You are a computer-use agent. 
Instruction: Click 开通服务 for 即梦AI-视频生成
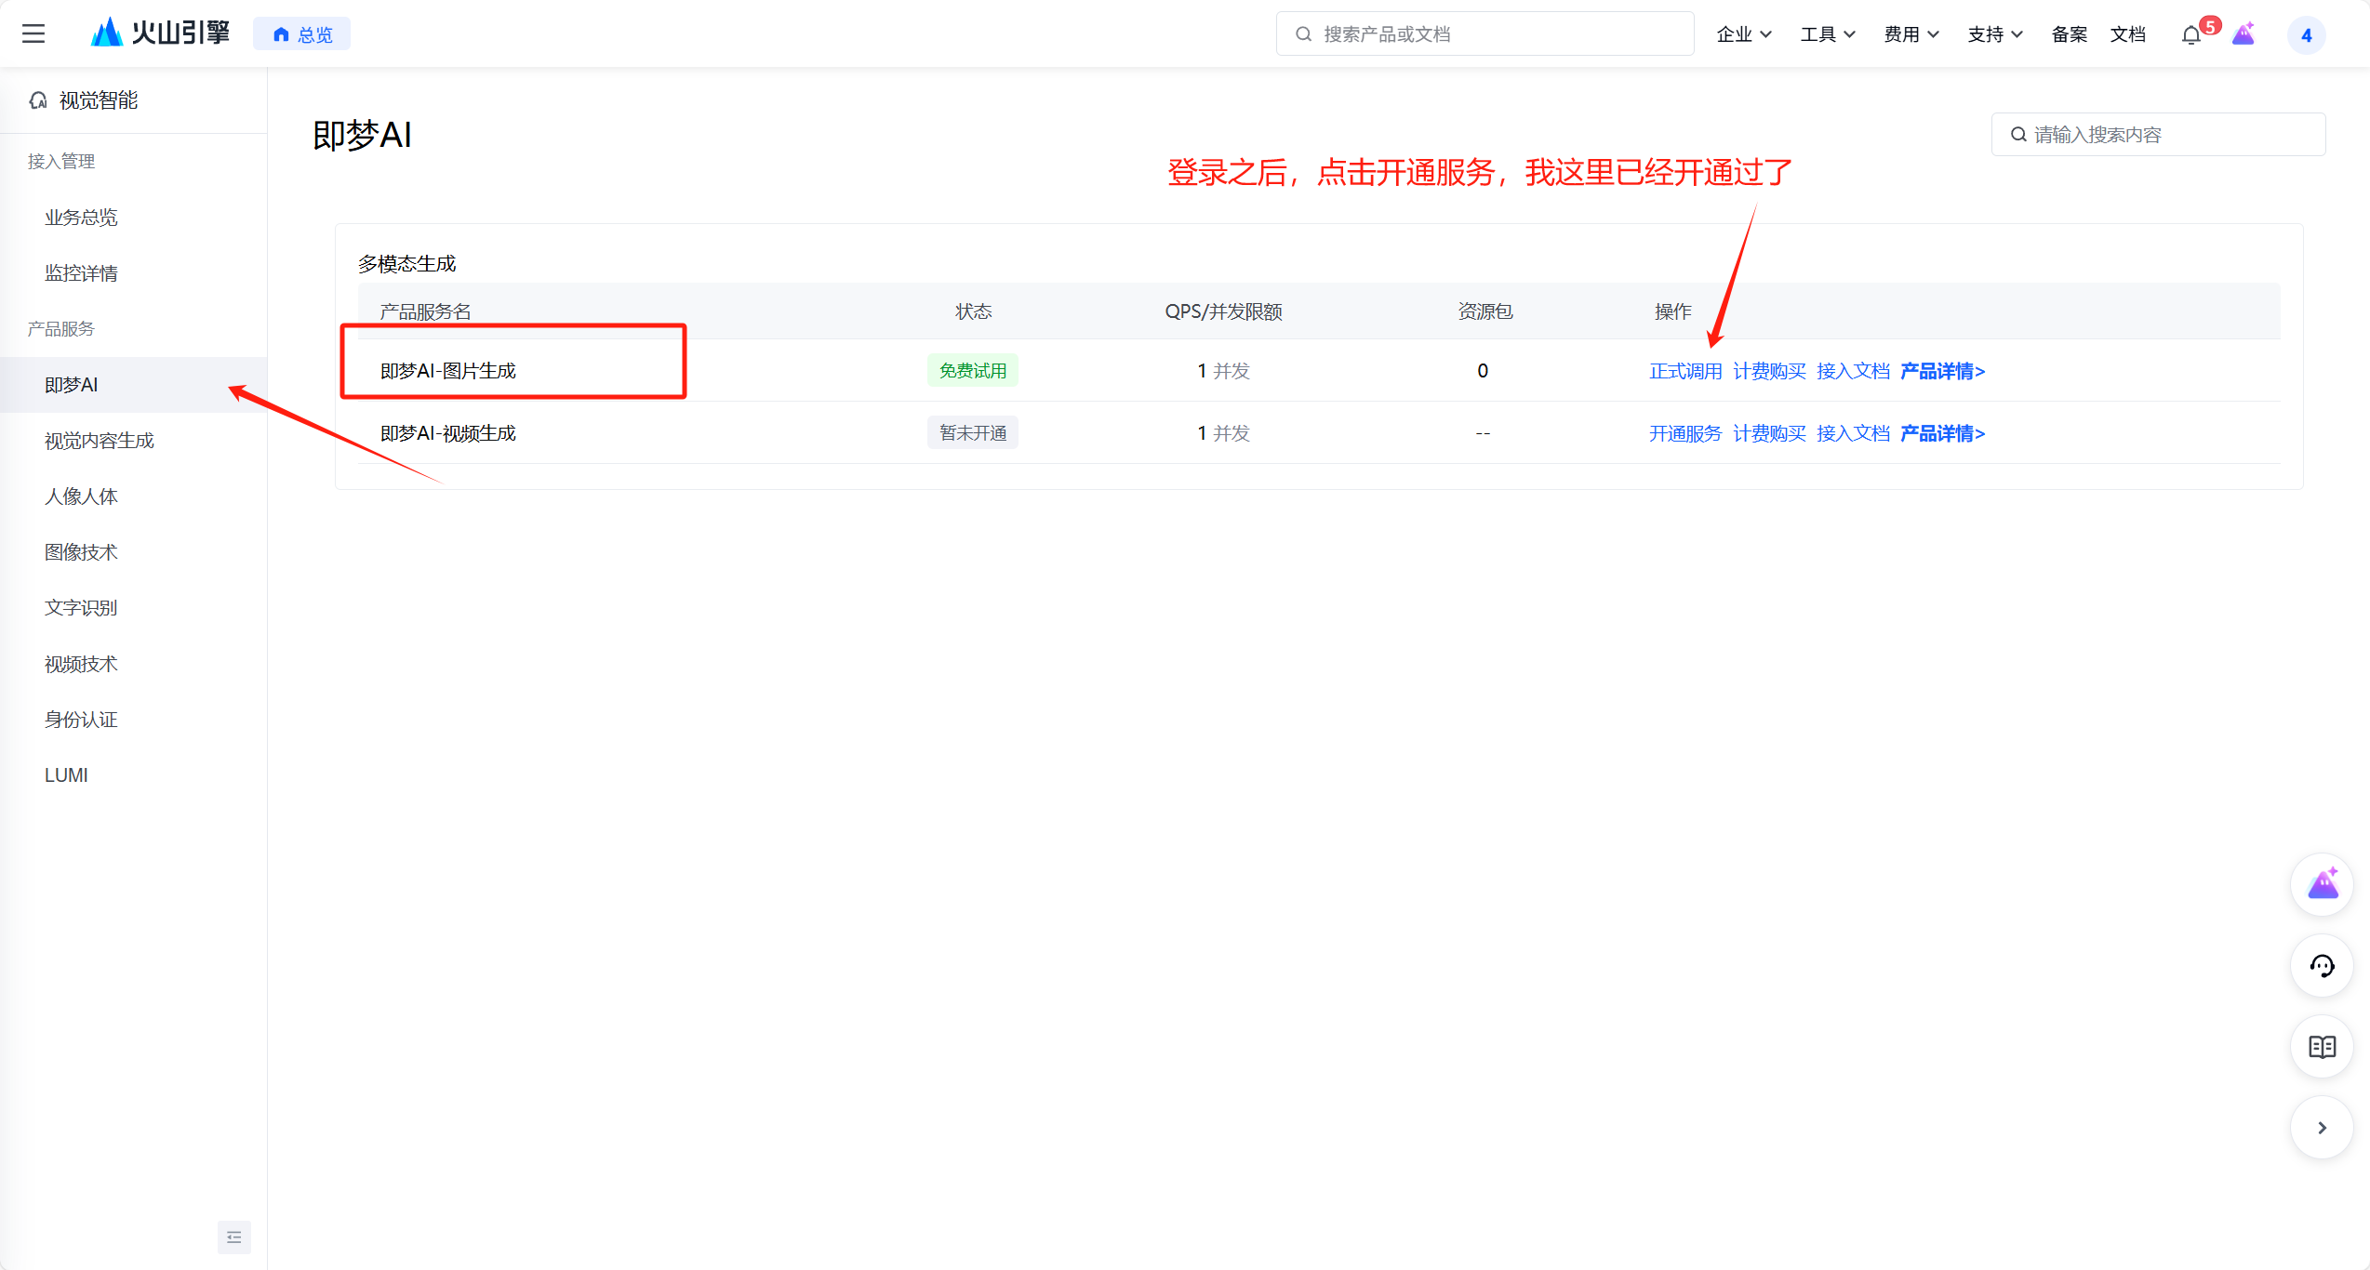coord(1685,433)
